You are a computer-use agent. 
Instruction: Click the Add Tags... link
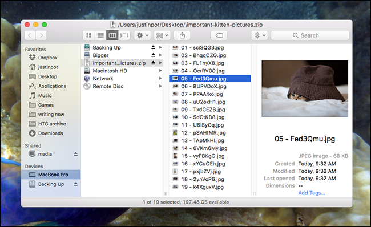[x=312, y=193]
